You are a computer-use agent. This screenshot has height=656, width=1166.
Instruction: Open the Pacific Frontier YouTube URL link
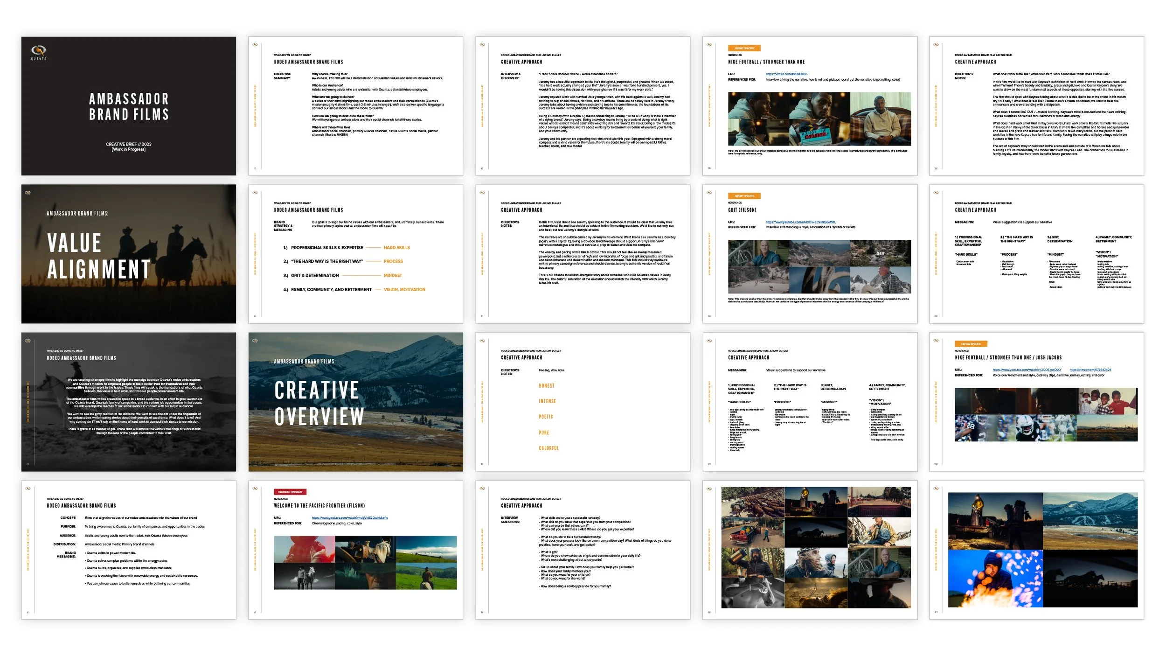tap(349, 518)
